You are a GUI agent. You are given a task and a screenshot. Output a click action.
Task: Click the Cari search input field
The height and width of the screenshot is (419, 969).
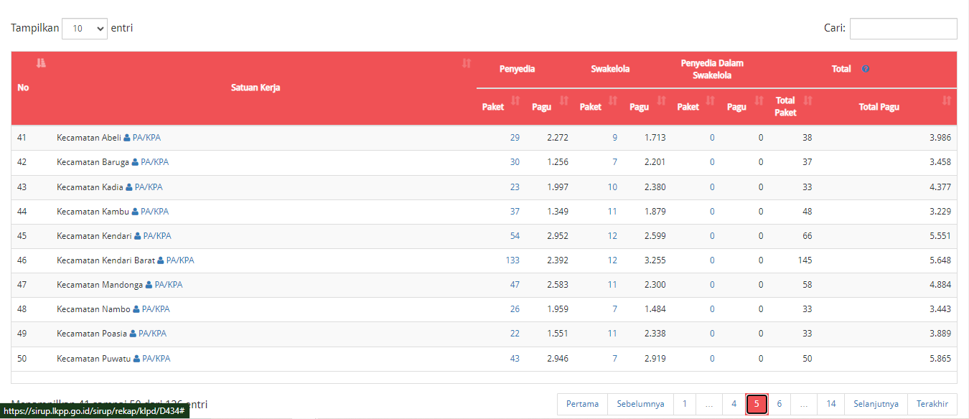click(903, 29)
